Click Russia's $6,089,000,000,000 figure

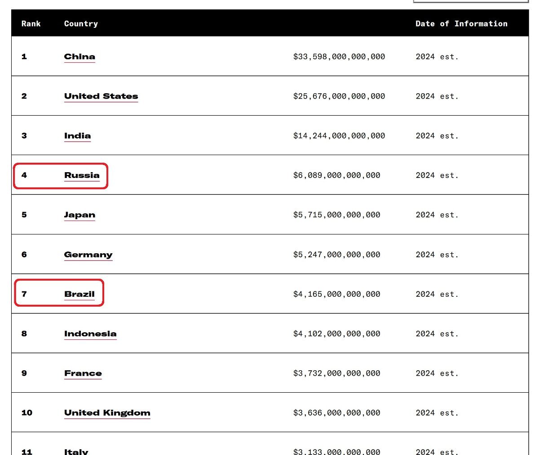point(336,175)
